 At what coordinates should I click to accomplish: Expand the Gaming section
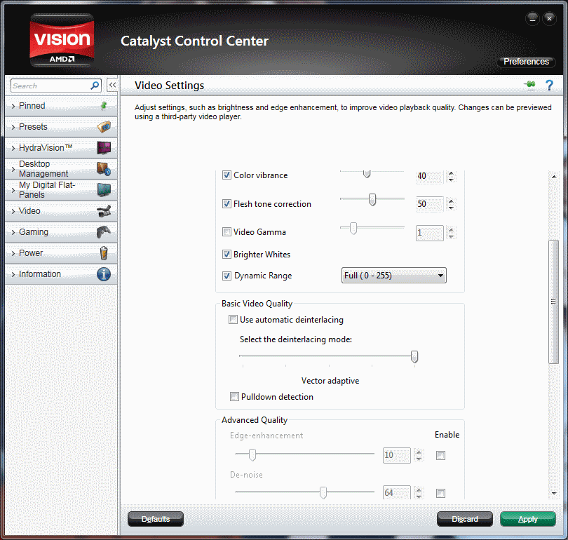coord(13,232)
